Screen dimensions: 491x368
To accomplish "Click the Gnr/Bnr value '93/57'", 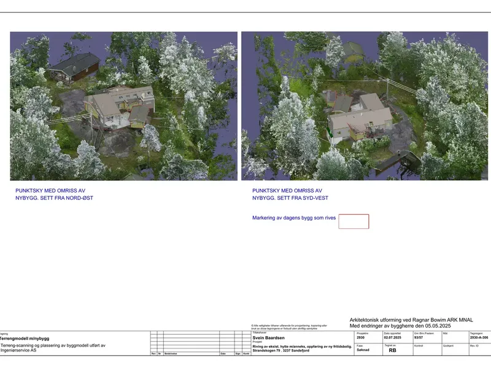I will tap(419, 338).
